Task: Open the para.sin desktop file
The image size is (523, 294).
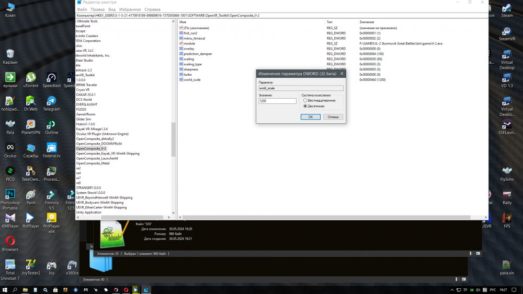Action: (x=507, y=267)
